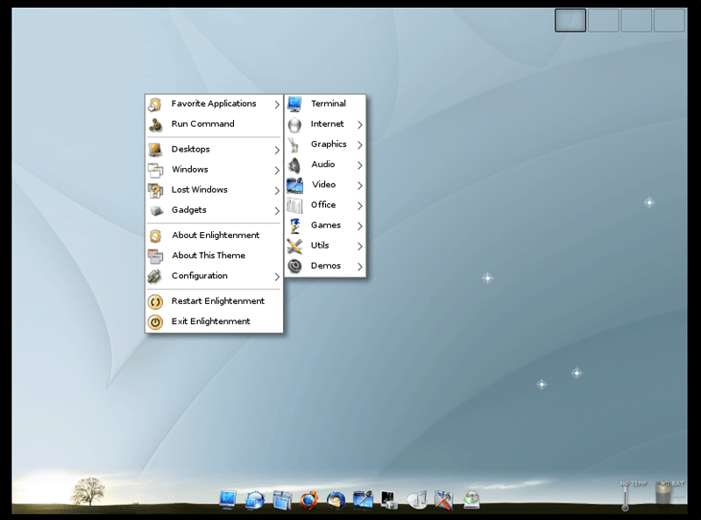
Task: Open the file manager windows icon in the dock
Action: click(282, 500)
